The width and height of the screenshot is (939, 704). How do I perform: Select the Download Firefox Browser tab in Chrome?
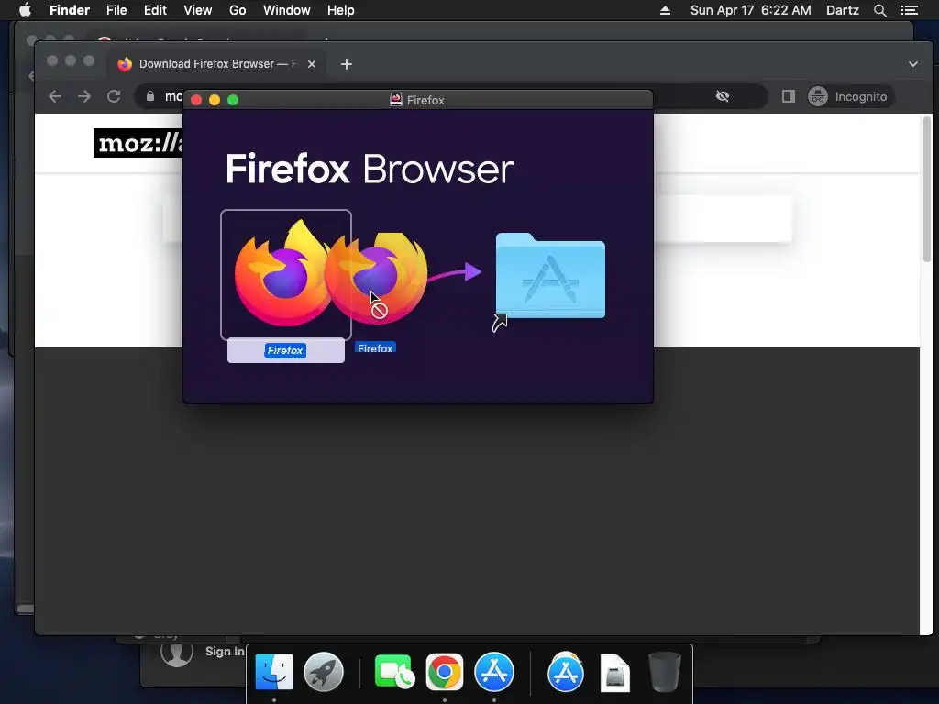pyautogui.click(x=216, y=64)
